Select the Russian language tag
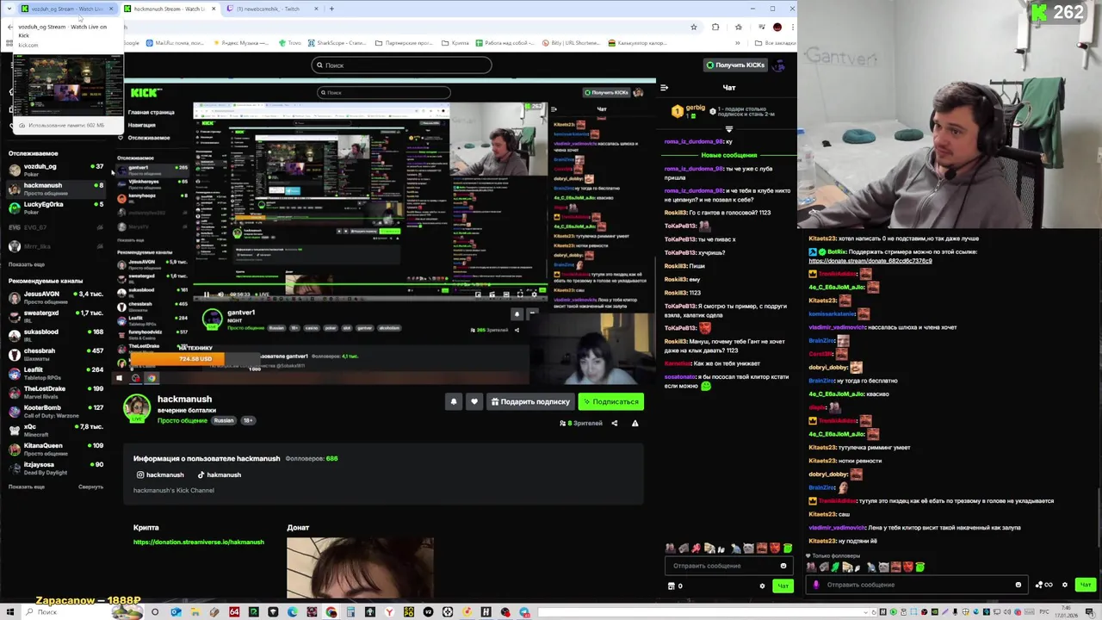1102x620 pixels. coord(224,420)
